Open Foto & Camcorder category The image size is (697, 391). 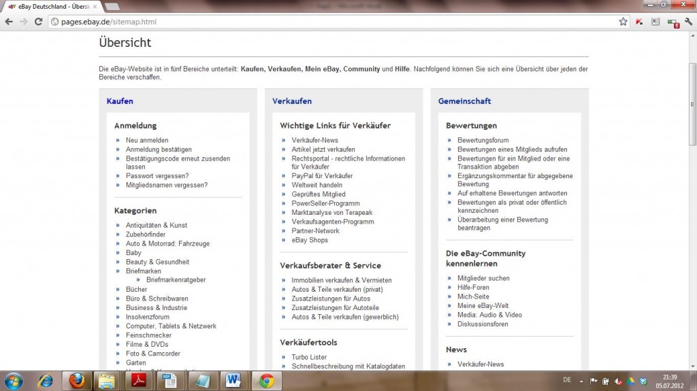coord(153,353)
